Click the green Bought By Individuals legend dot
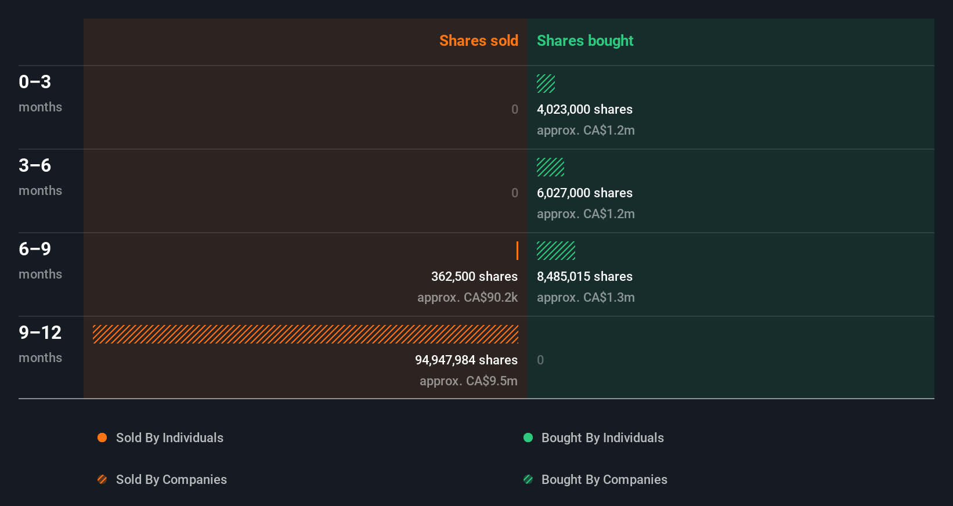The width and height of the screenshot is (953, 506). 528,438
